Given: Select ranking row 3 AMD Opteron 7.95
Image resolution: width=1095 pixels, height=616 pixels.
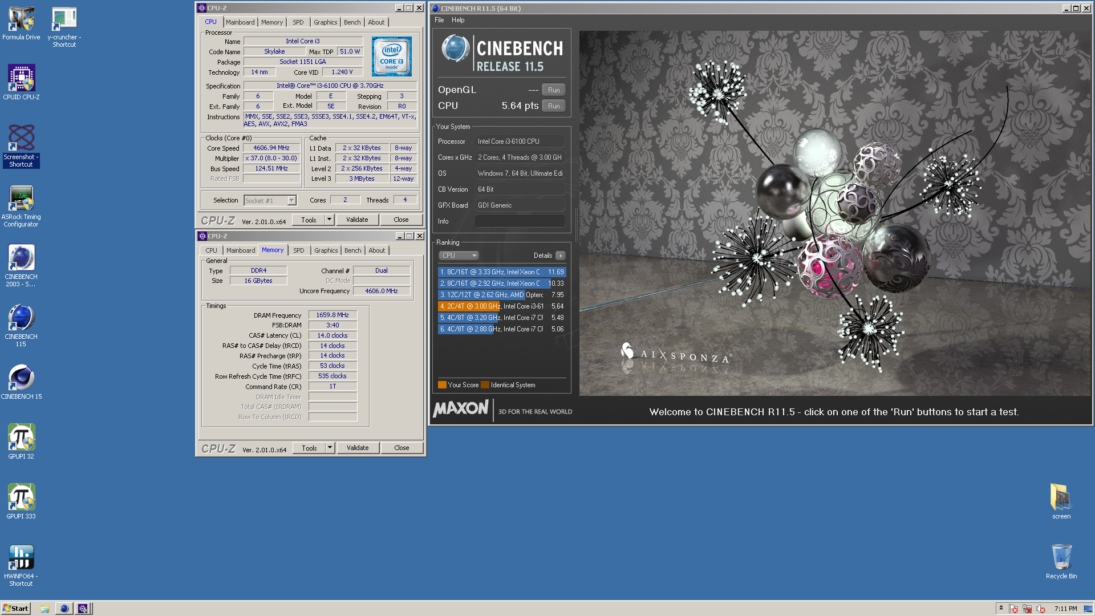Looking at the screenshot, I should (x=502, y=295).
